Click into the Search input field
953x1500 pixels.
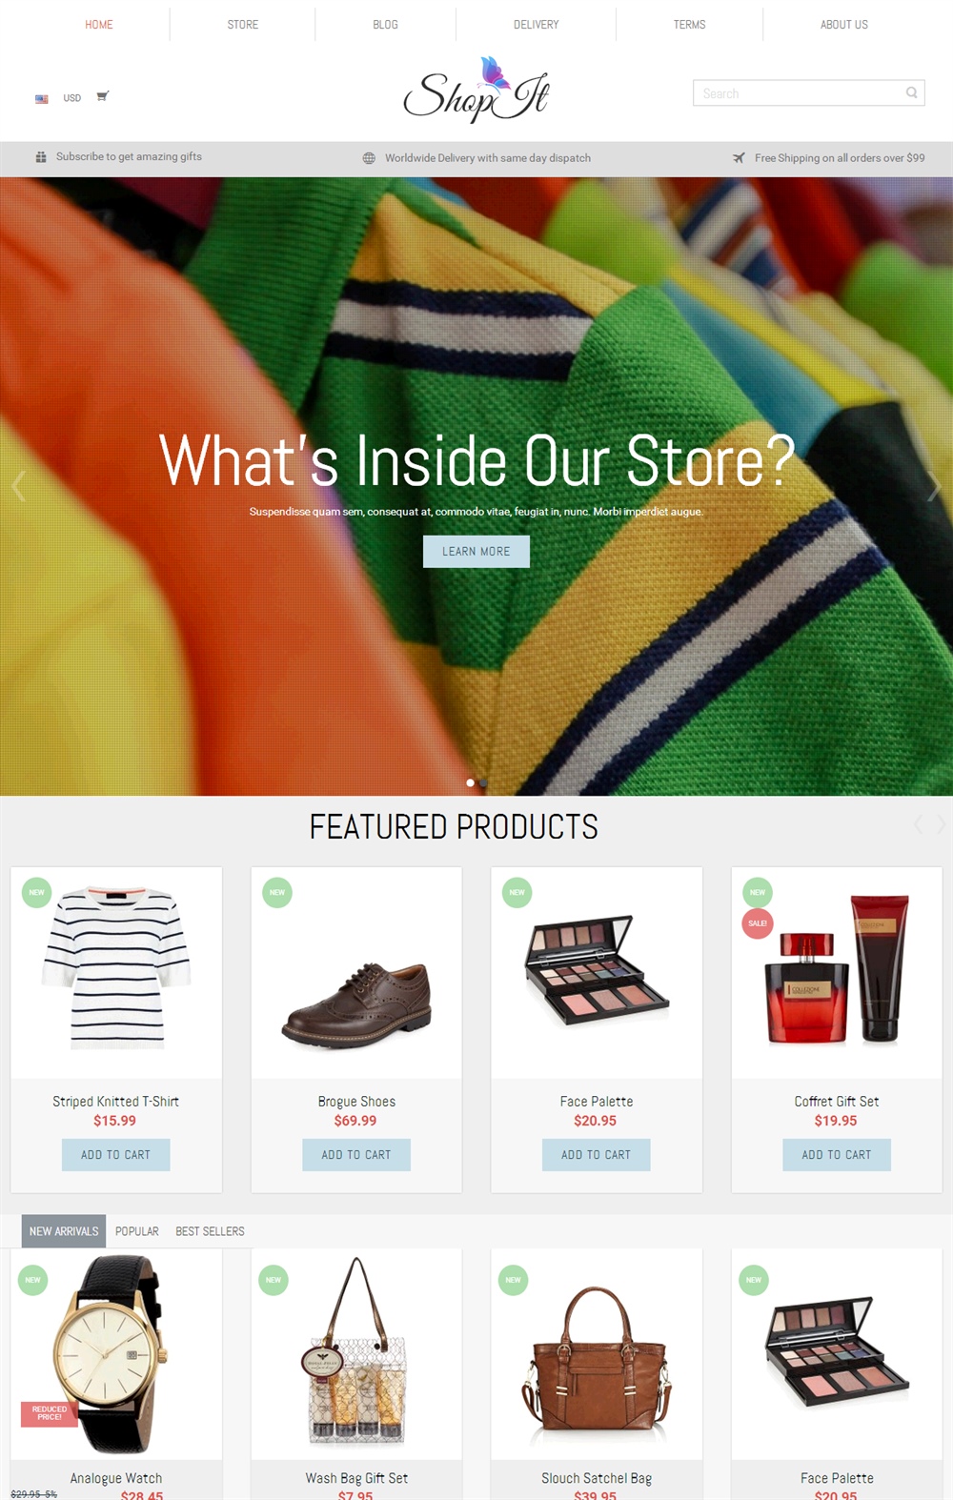[x=799, y=92]
